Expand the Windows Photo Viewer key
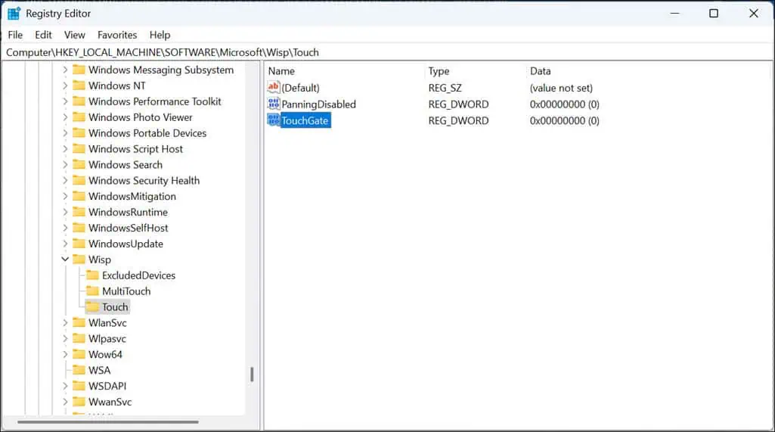 [65, 117]
